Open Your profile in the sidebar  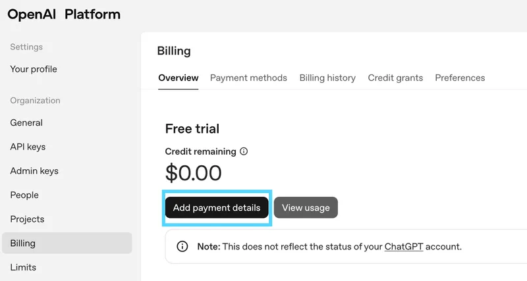34,69
